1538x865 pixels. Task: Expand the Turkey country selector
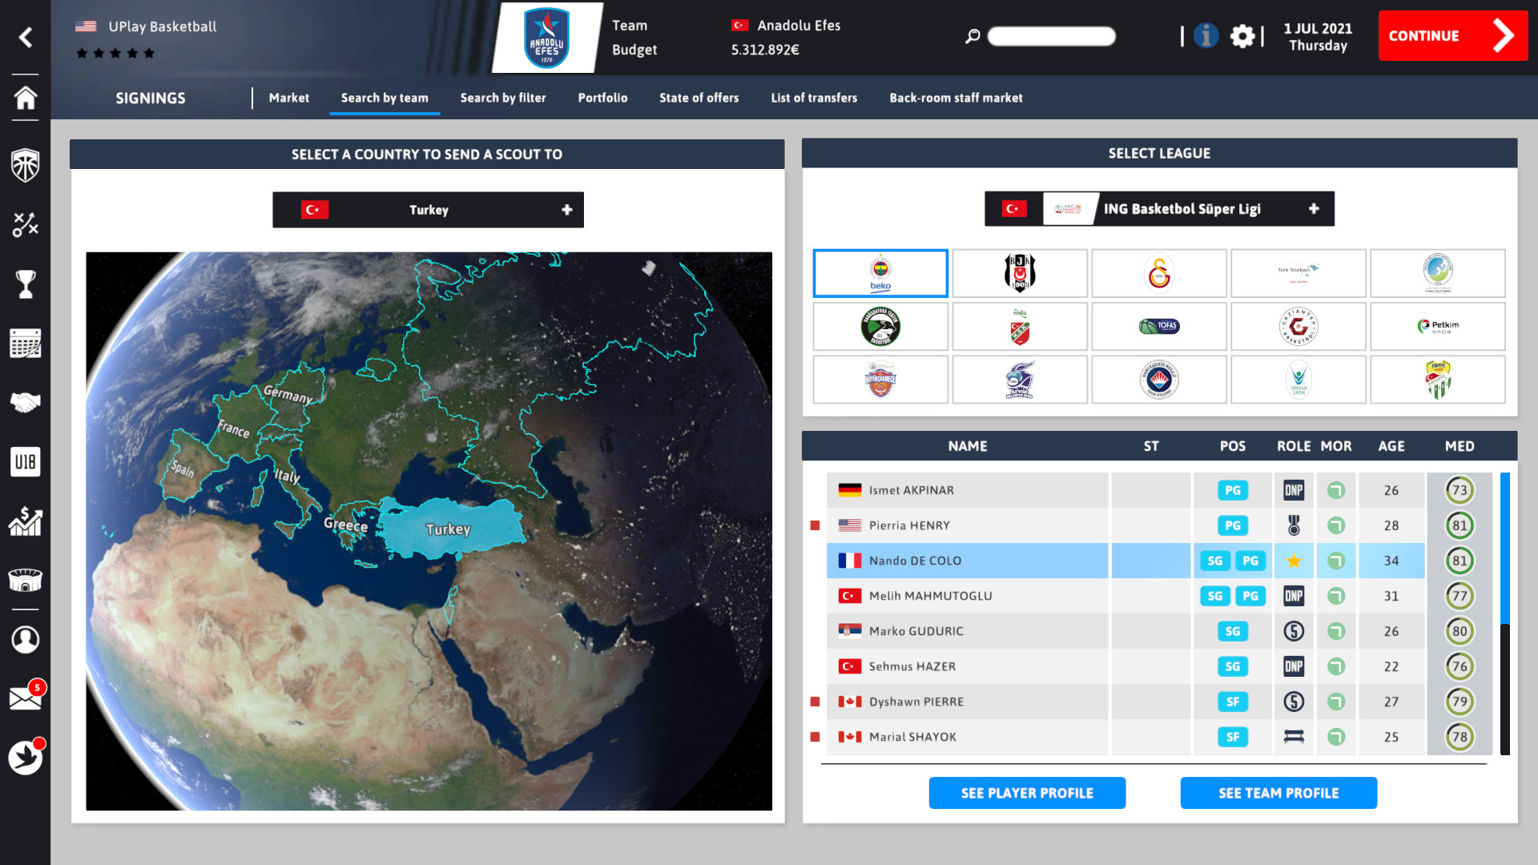[x=567, y=209]
